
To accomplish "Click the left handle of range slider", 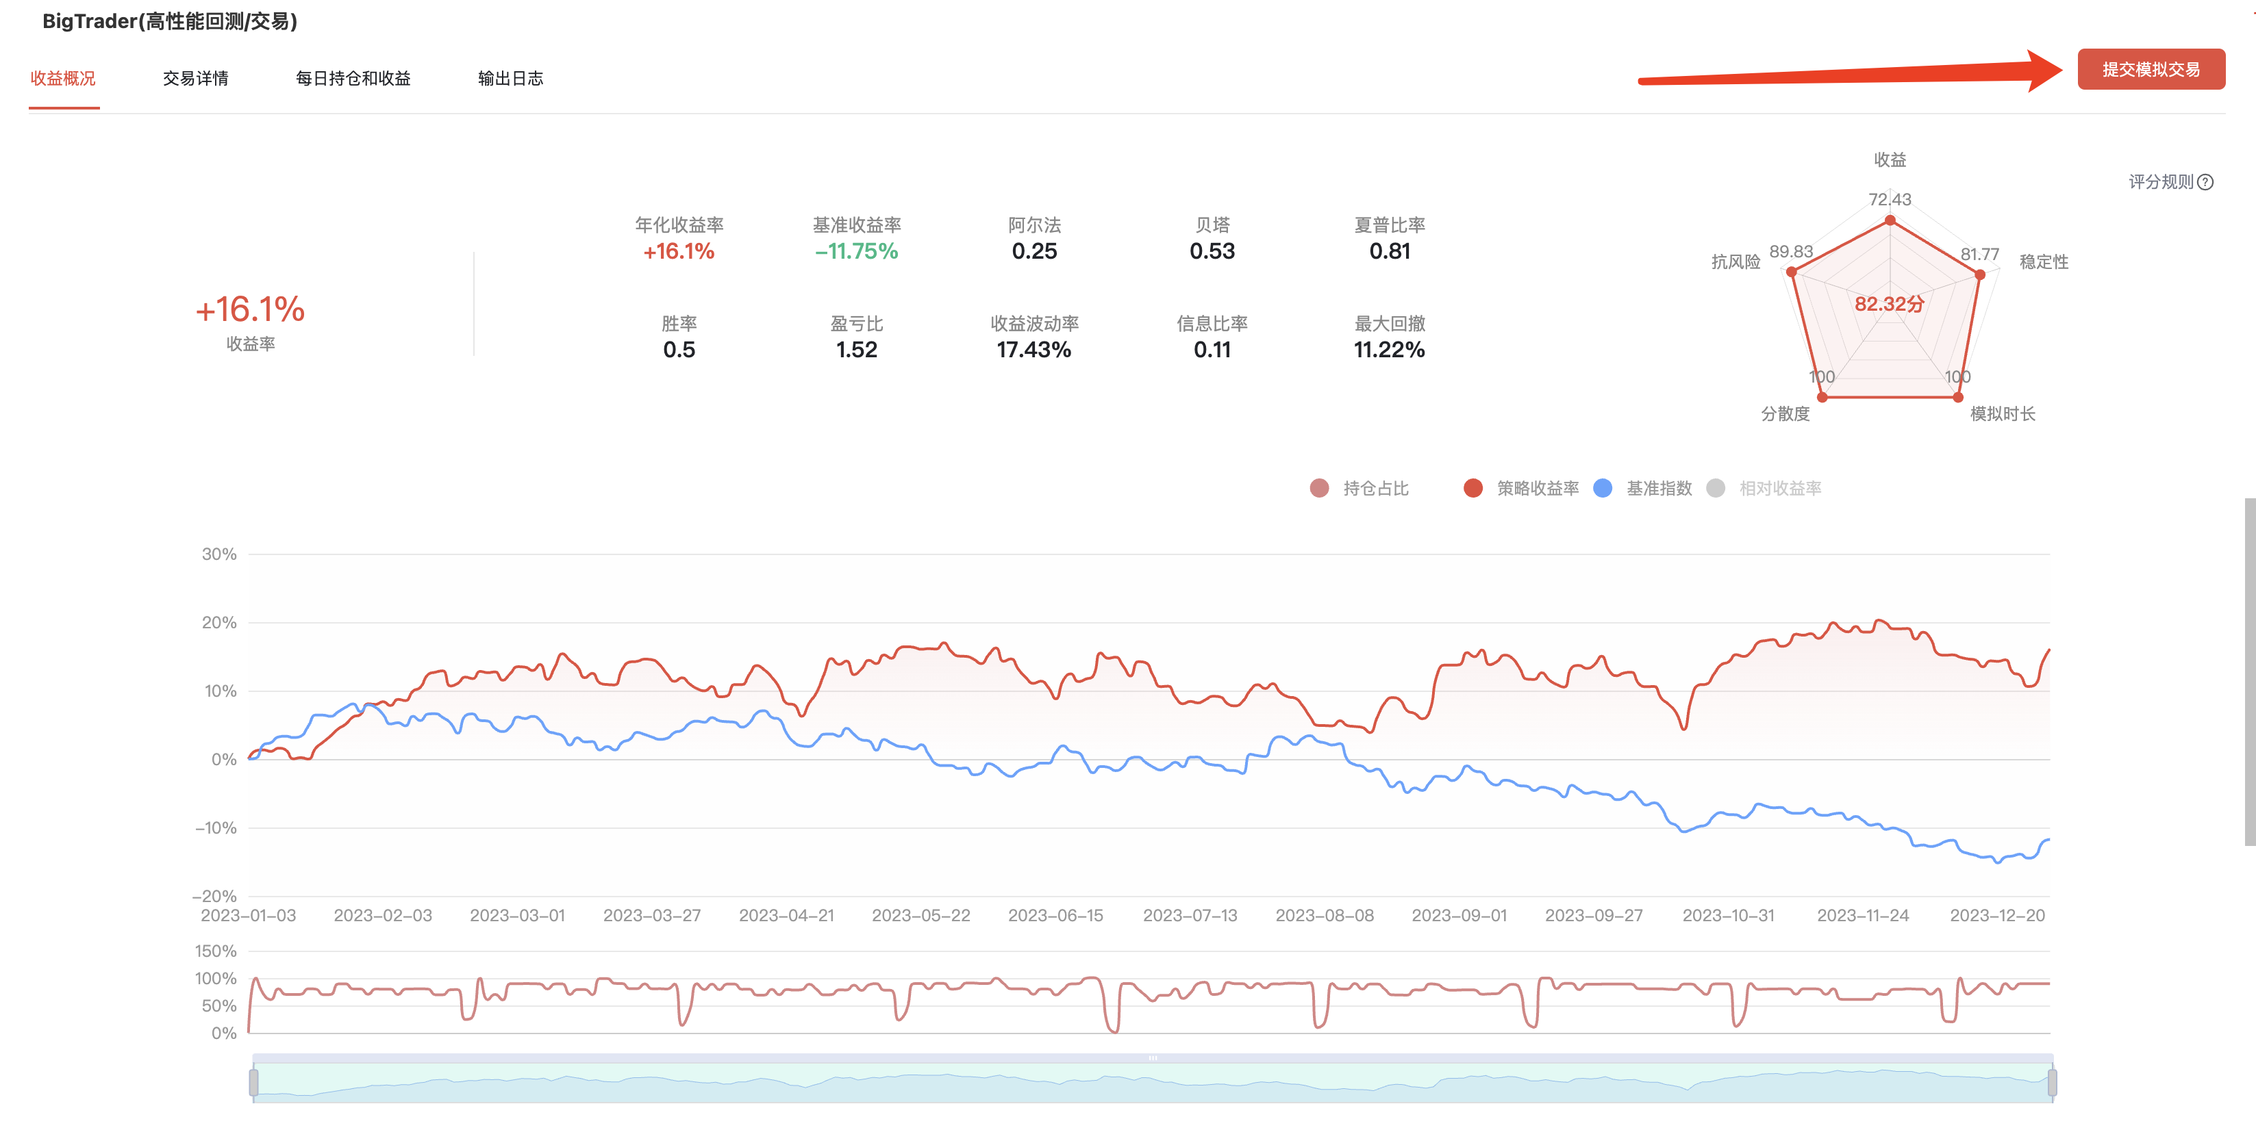I will point(254,1083).
